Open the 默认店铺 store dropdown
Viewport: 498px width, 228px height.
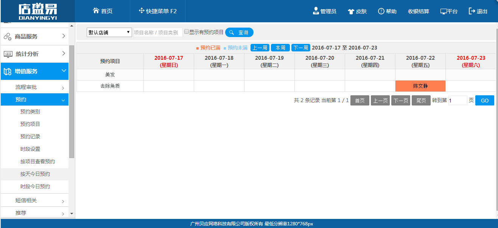[x=109, y=33]
